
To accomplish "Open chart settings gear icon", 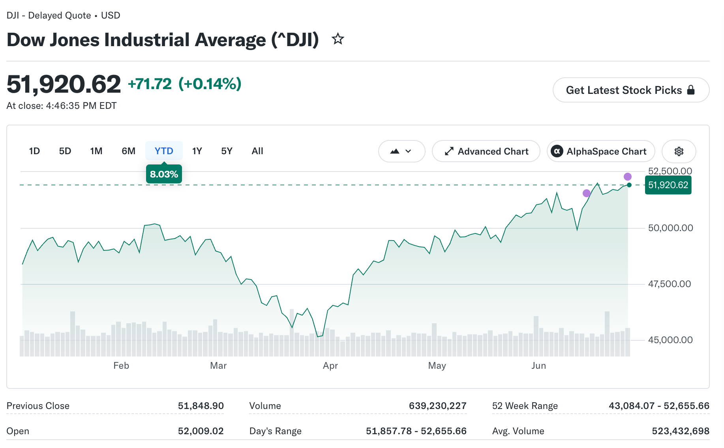I will 679,151.
